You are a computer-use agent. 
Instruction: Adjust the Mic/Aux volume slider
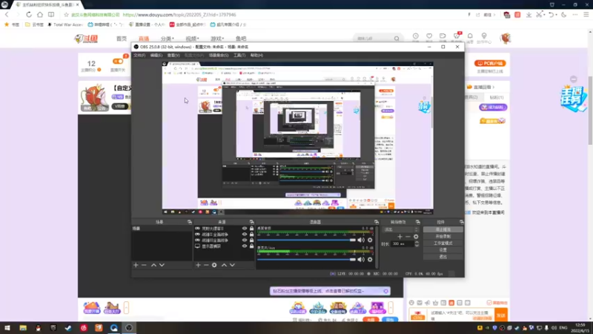(x=307, y=259)
